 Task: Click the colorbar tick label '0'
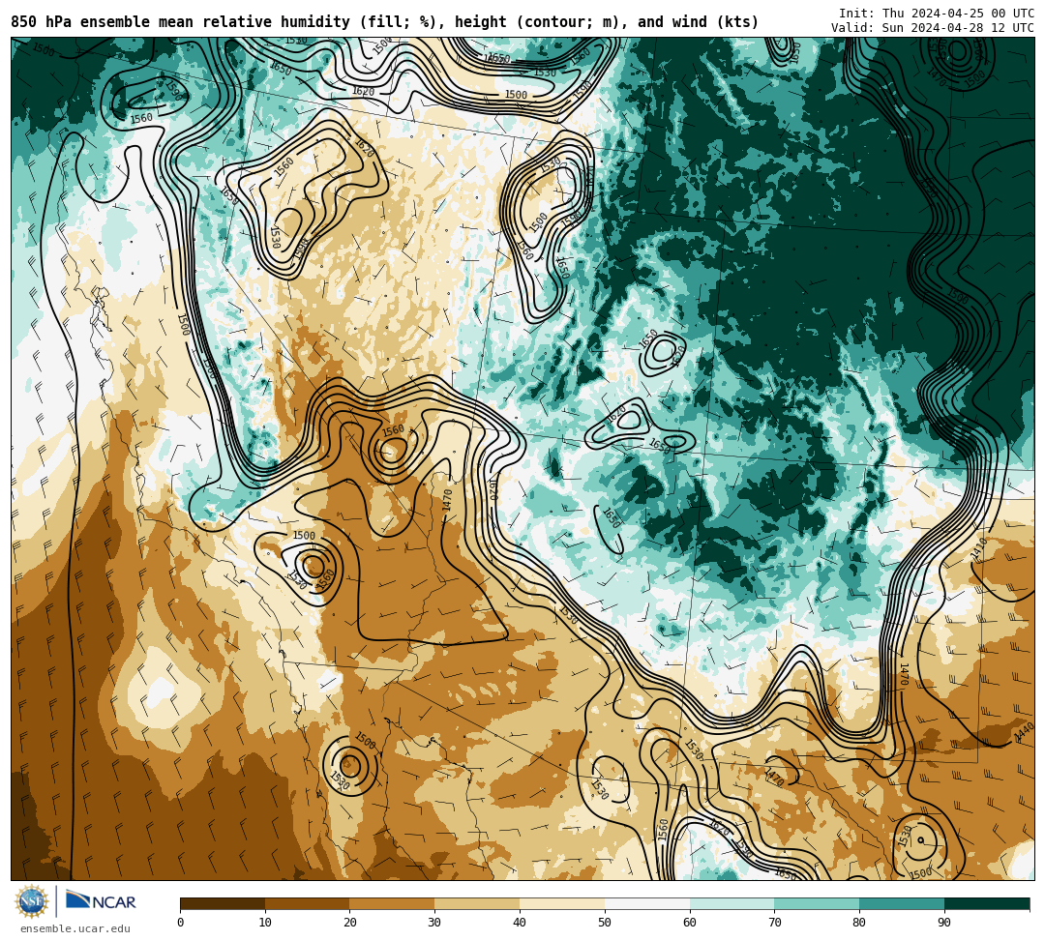pos(181,923)
